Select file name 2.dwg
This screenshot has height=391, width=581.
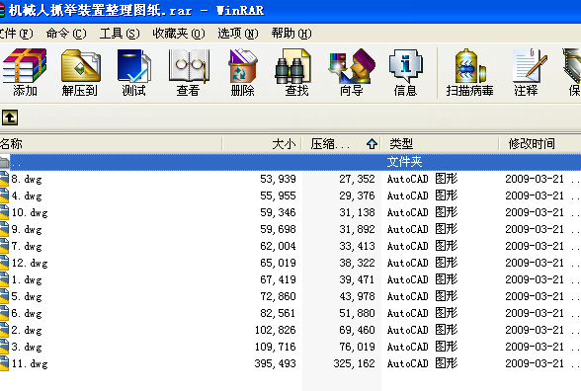27,330
